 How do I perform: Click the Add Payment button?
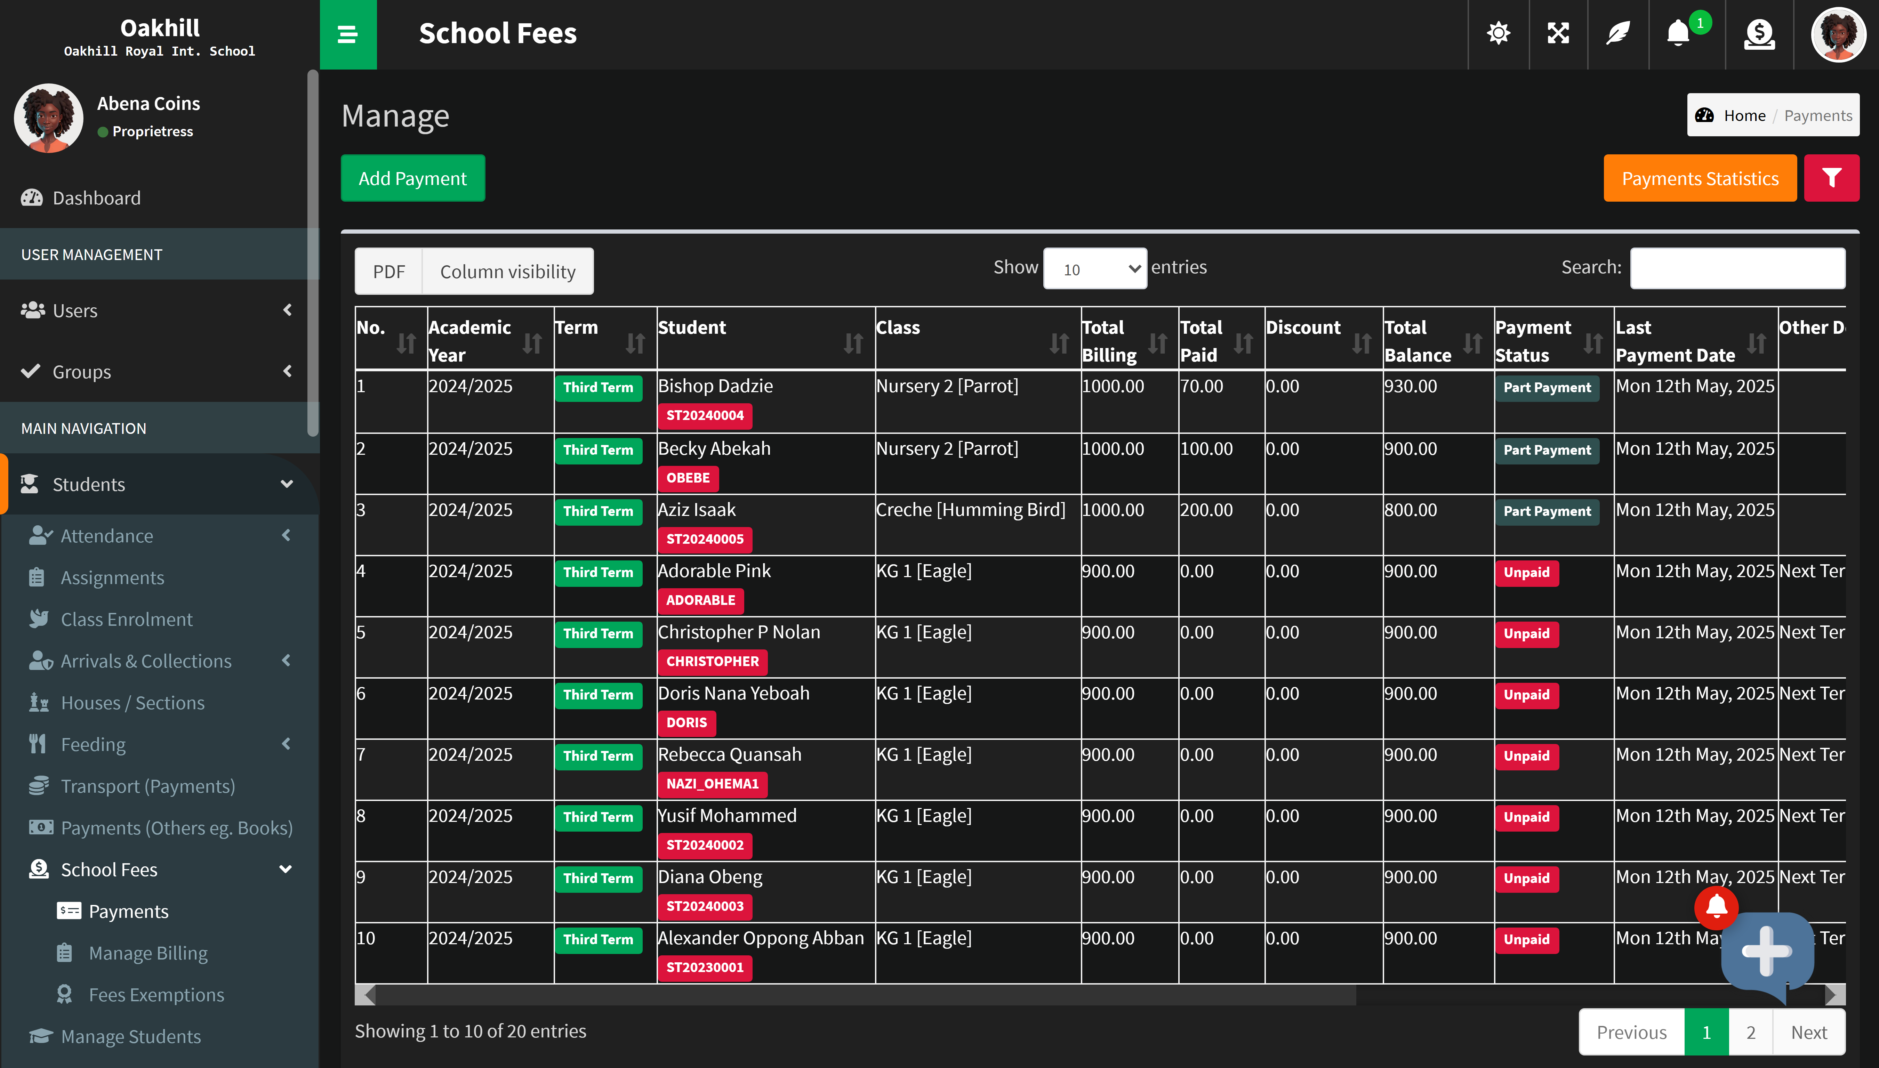point(412,178)
